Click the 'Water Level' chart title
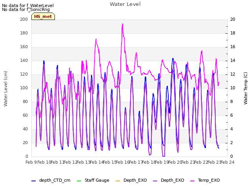 tap(125, 4)
